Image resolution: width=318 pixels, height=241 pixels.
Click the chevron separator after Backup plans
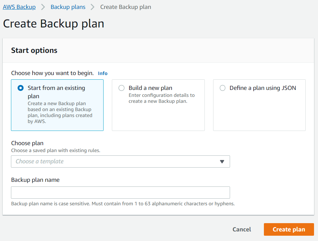[93, 7]
